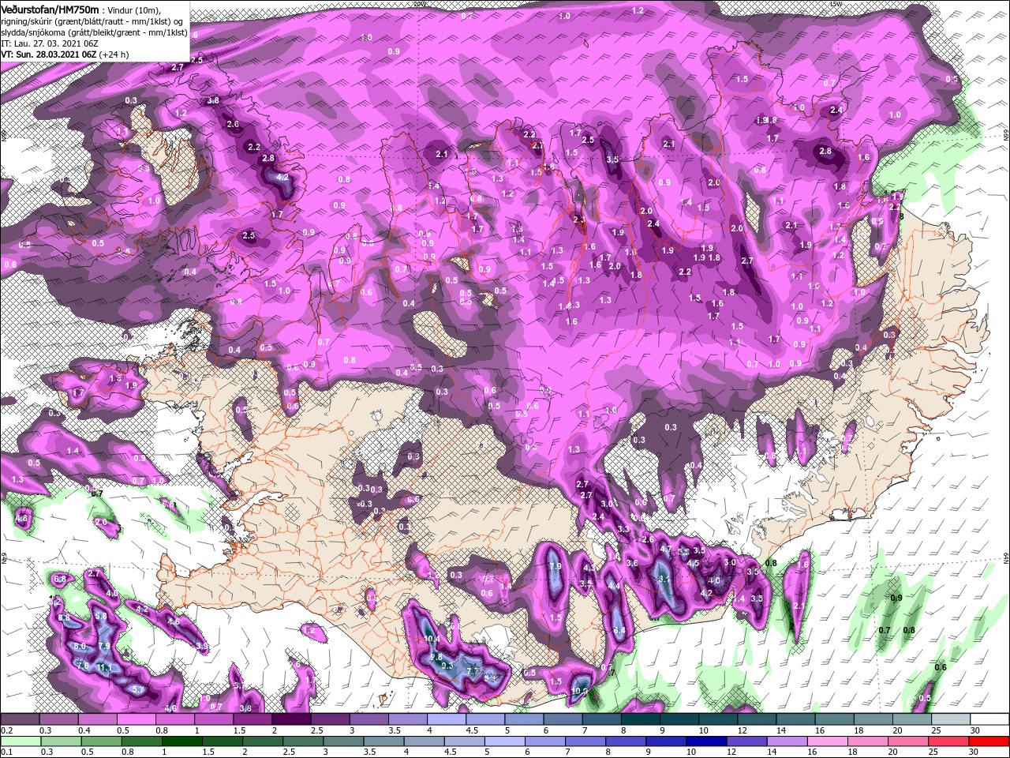Pick the dark purple snow swatch between 2 and 2.5
Screen dimensions: 1010x758
[x=291, y=719]
